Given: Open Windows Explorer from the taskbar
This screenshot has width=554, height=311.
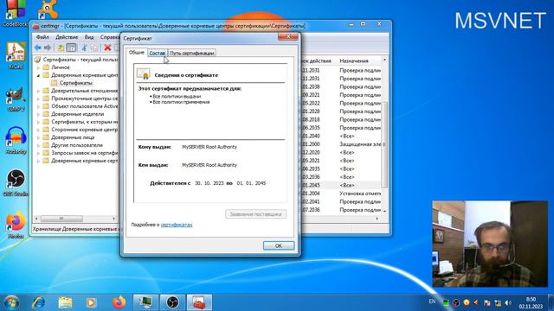Looking at the screenshot, I should pos(65,302).
